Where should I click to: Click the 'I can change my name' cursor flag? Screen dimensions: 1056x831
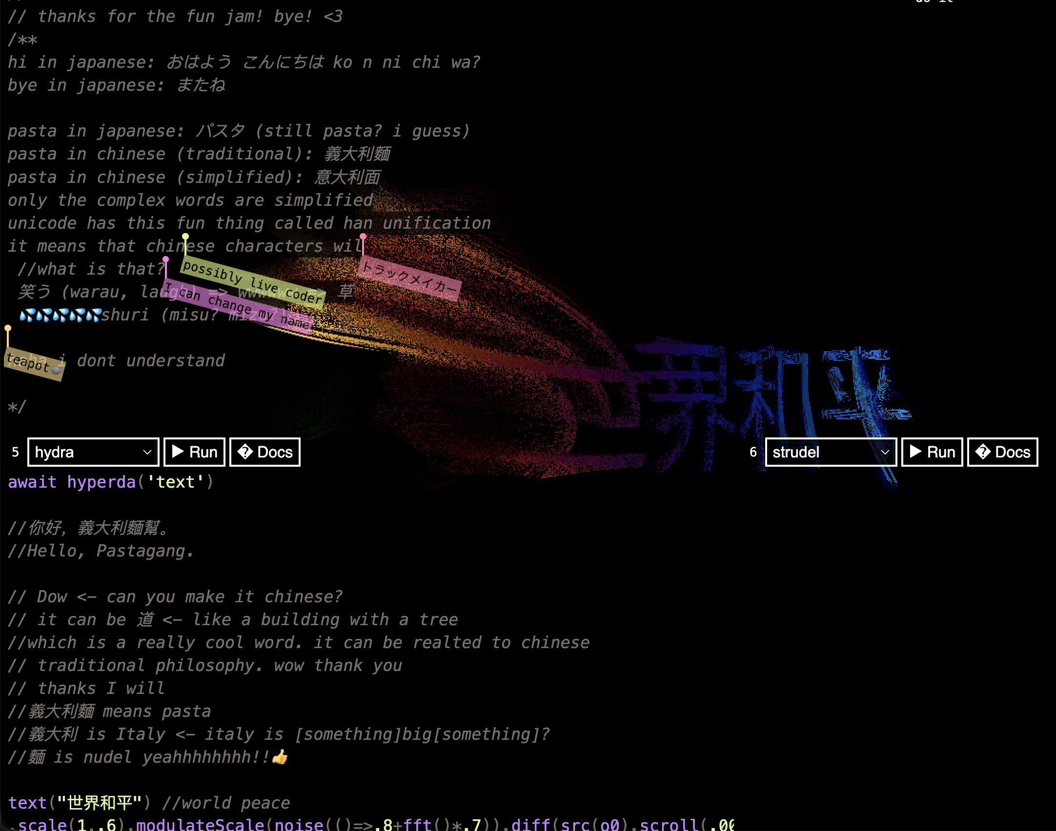238,306
